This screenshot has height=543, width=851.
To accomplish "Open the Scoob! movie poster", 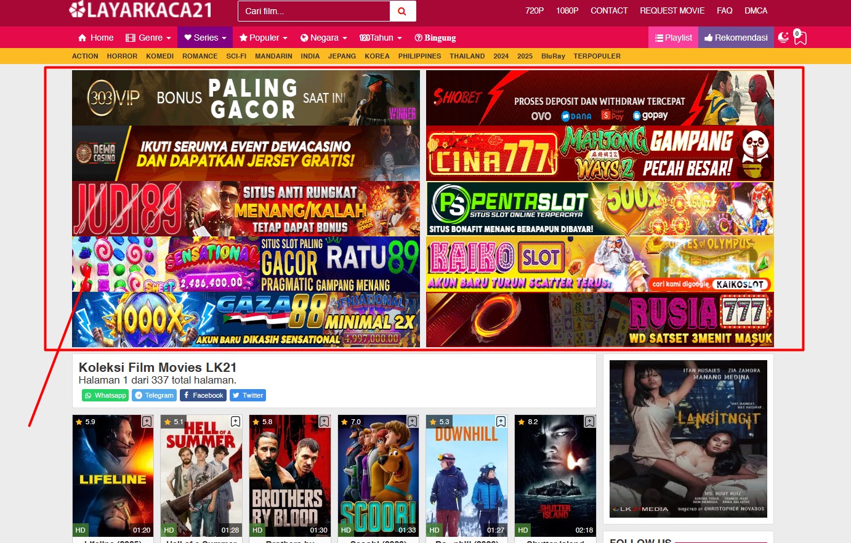I will click(379, 476).
